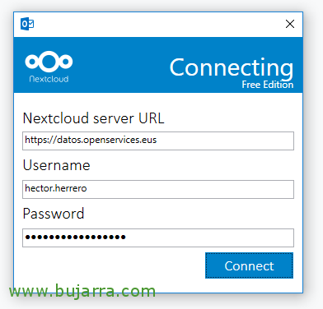Viewport: 323px width, 309px height.
Task: Click the Nextcloud wordmark below the logo
Action: [x=49, y=79]
